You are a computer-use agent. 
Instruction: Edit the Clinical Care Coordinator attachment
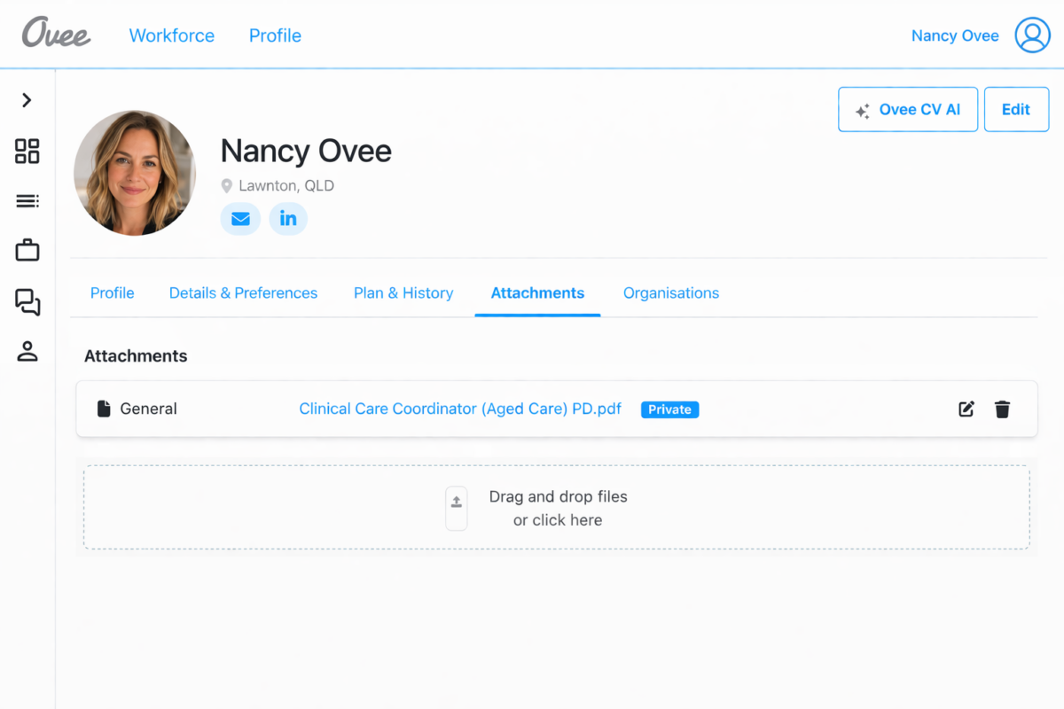[966, 409]
